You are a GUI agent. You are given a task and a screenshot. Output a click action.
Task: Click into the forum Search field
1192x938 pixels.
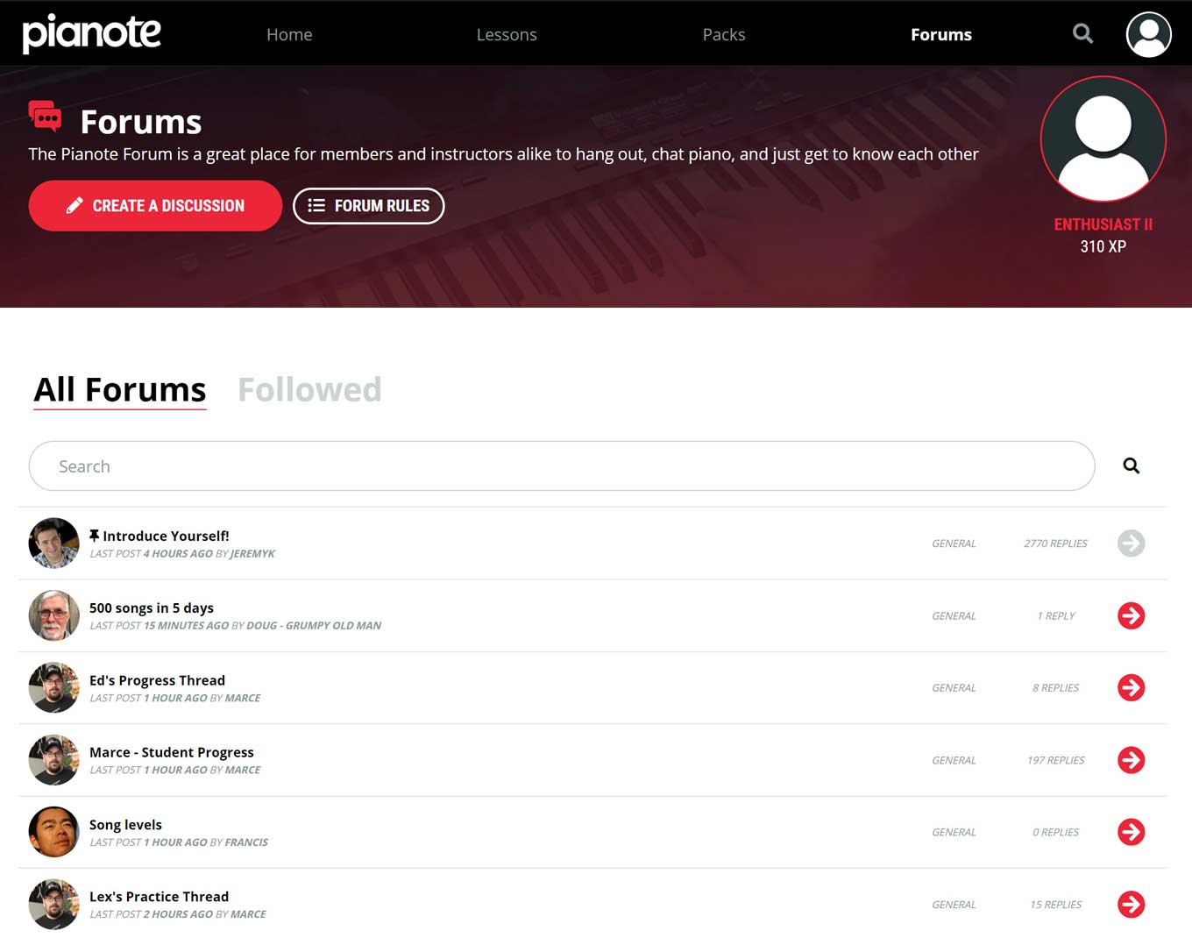point(562,466)
